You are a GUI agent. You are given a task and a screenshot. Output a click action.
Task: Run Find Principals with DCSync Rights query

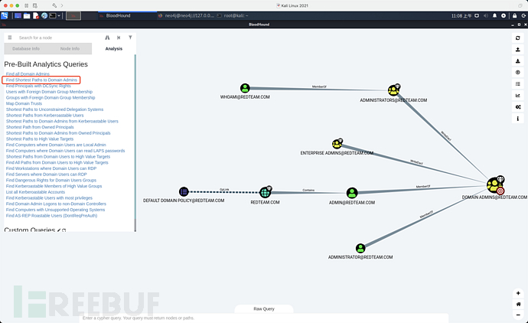pos(38,86)
